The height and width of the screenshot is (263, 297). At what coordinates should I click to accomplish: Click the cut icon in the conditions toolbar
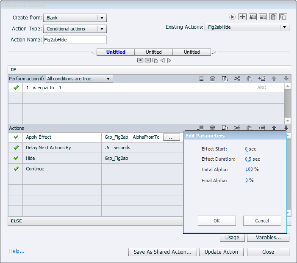pos(237,79)
